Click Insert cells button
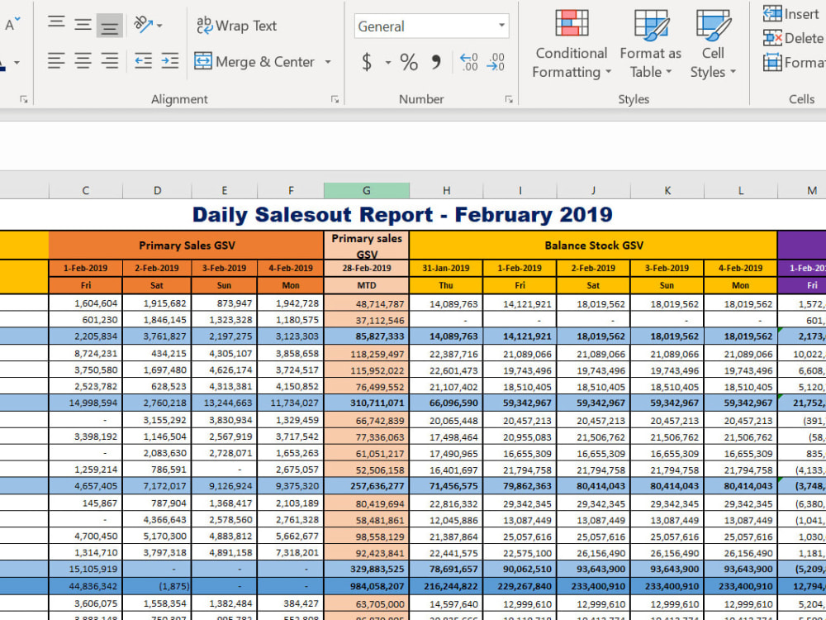 pos(793,14)
